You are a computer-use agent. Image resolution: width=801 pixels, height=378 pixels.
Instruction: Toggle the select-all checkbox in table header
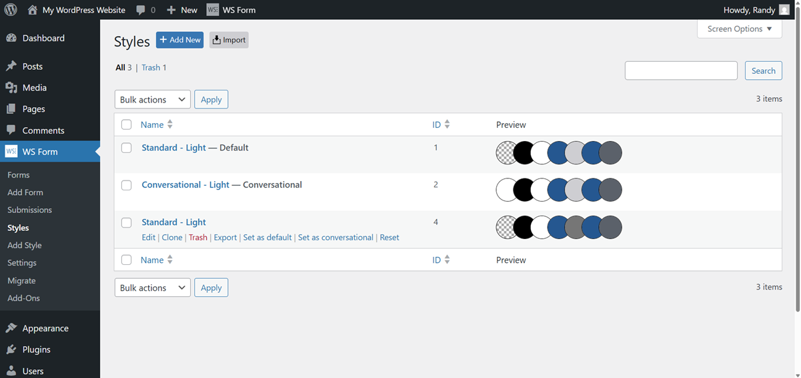pos(127,124)
